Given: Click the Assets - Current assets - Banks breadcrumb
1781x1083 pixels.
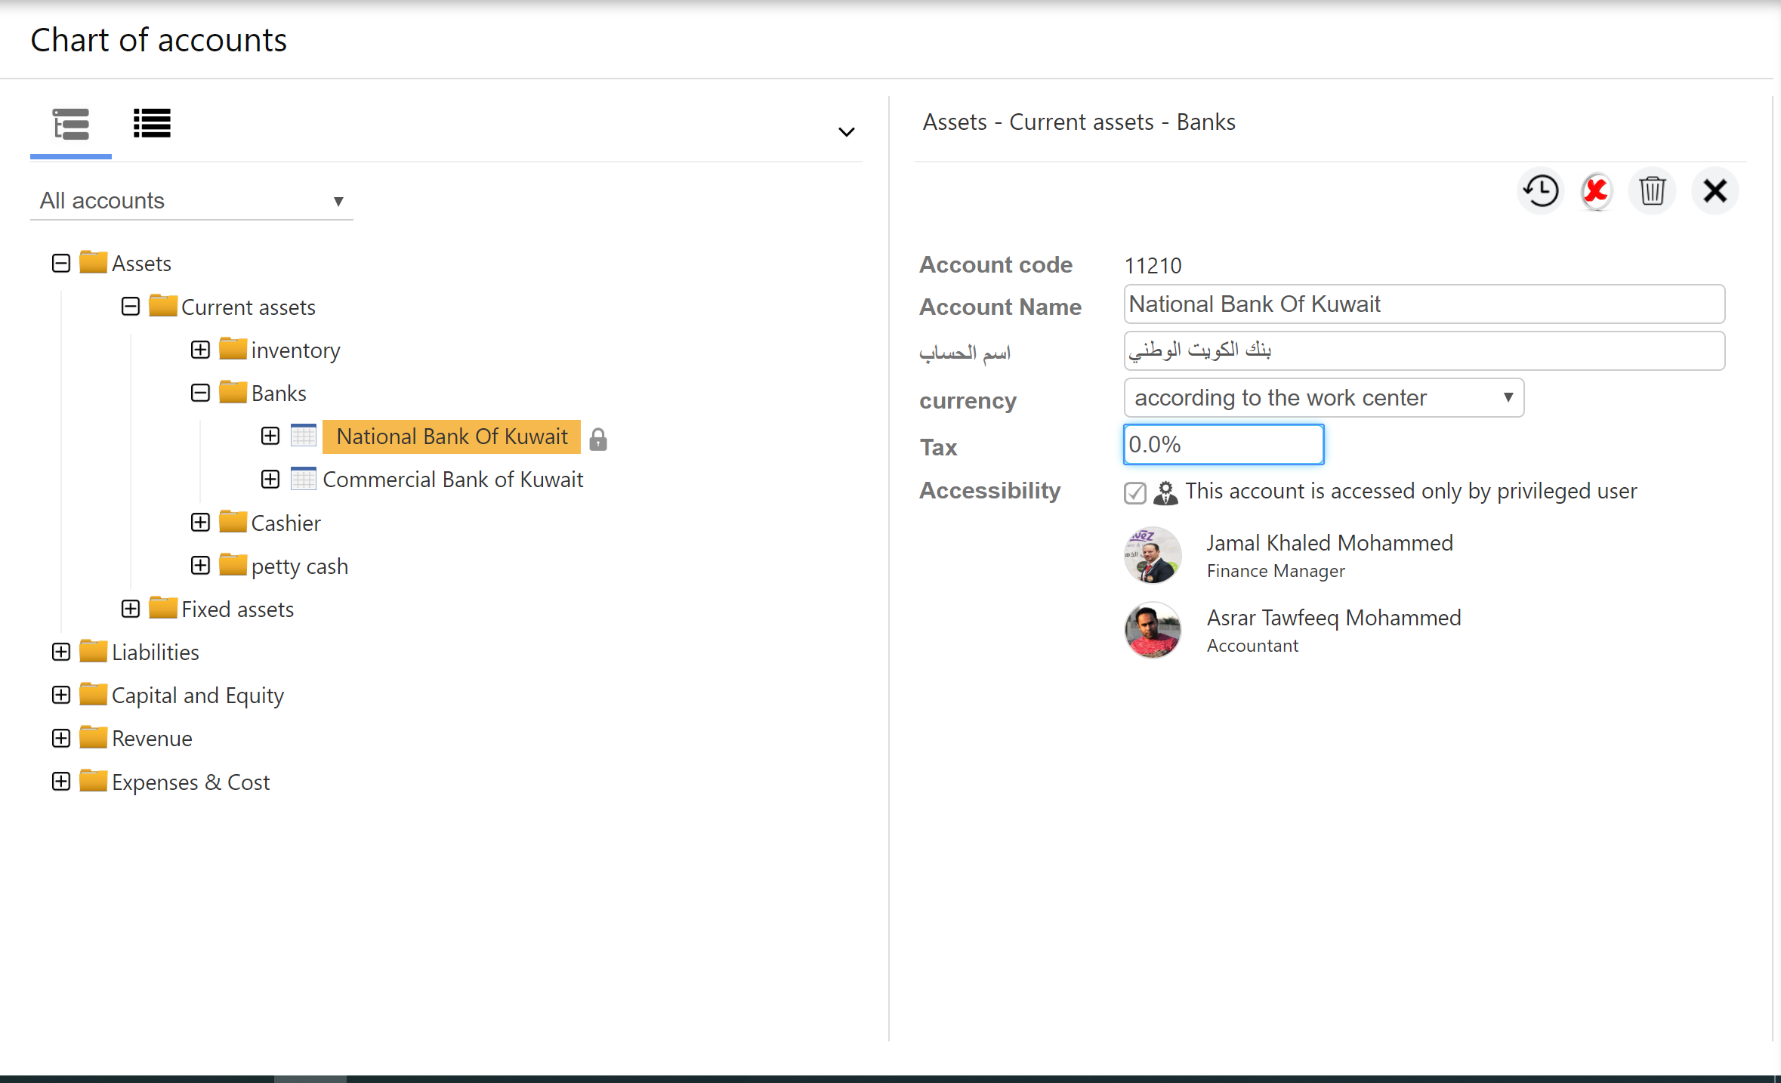Looking at the screenshot, I should point(1079,122).
